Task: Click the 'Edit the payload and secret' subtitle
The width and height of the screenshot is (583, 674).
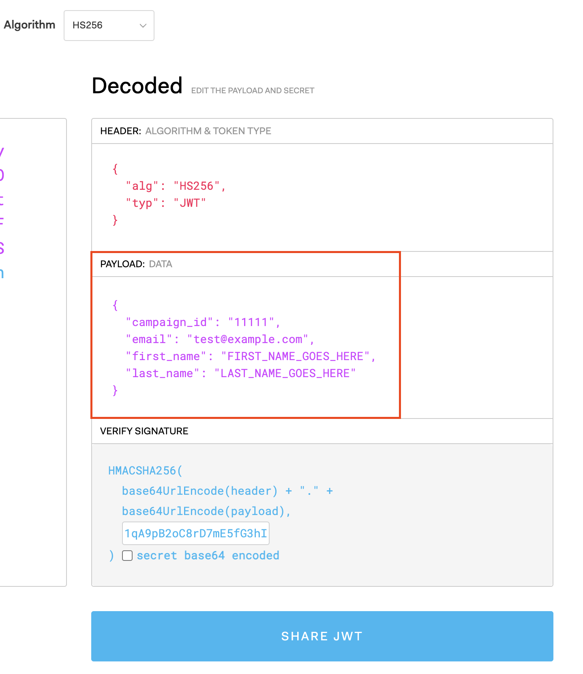Action: pos(253,91)
